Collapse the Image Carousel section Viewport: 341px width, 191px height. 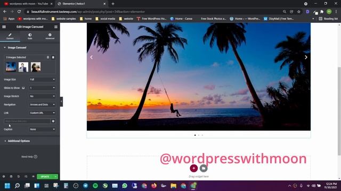point(17,48)
